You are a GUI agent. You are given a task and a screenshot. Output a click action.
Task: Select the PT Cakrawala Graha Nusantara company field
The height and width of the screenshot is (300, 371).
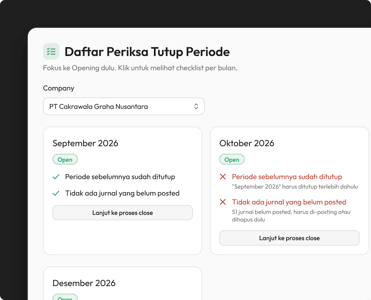pyautogui.click(x=124, y=106)
